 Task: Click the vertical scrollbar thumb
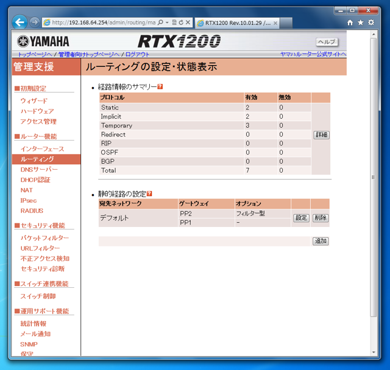point(373,177)
